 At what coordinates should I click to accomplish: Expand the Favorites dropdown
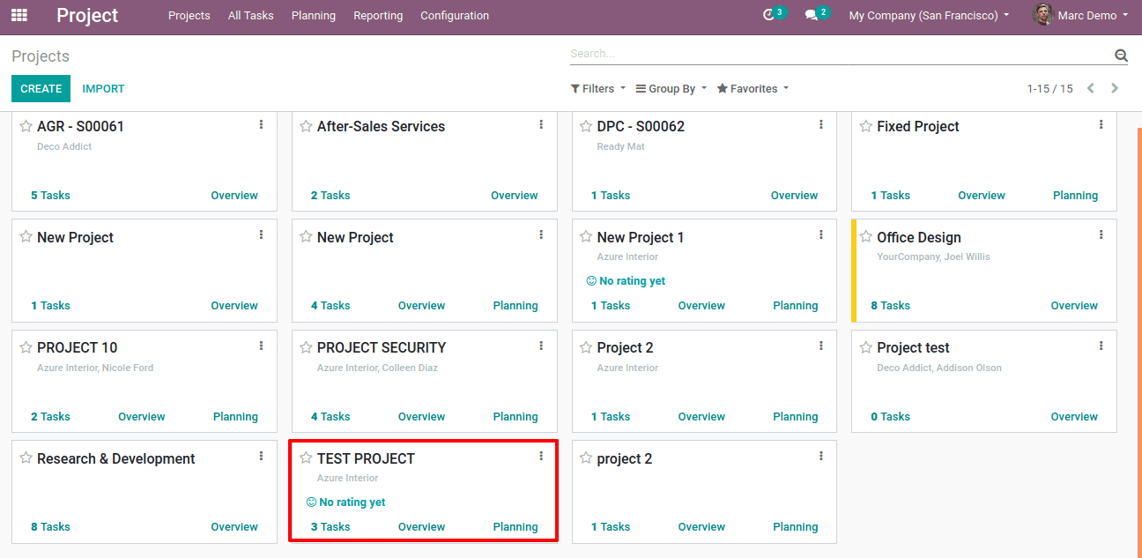point(753,88)
